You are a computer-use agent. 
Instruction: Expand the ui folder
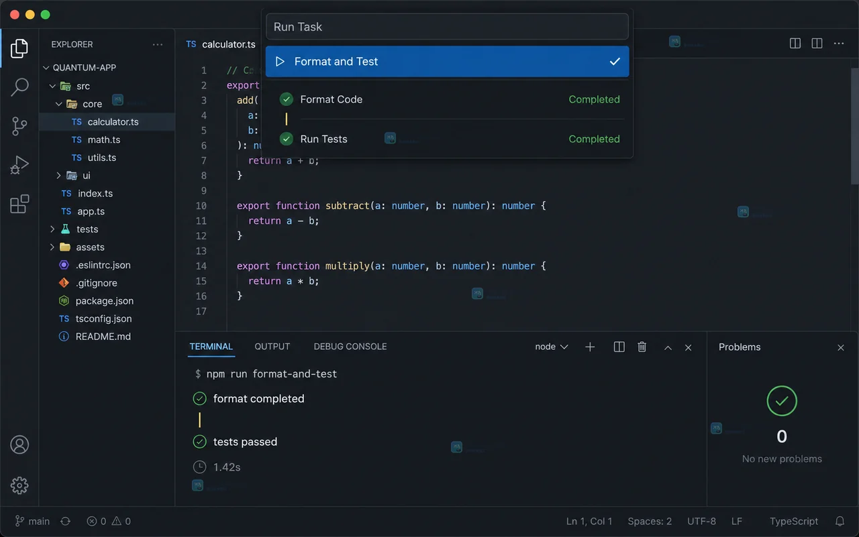pos(59,176)
